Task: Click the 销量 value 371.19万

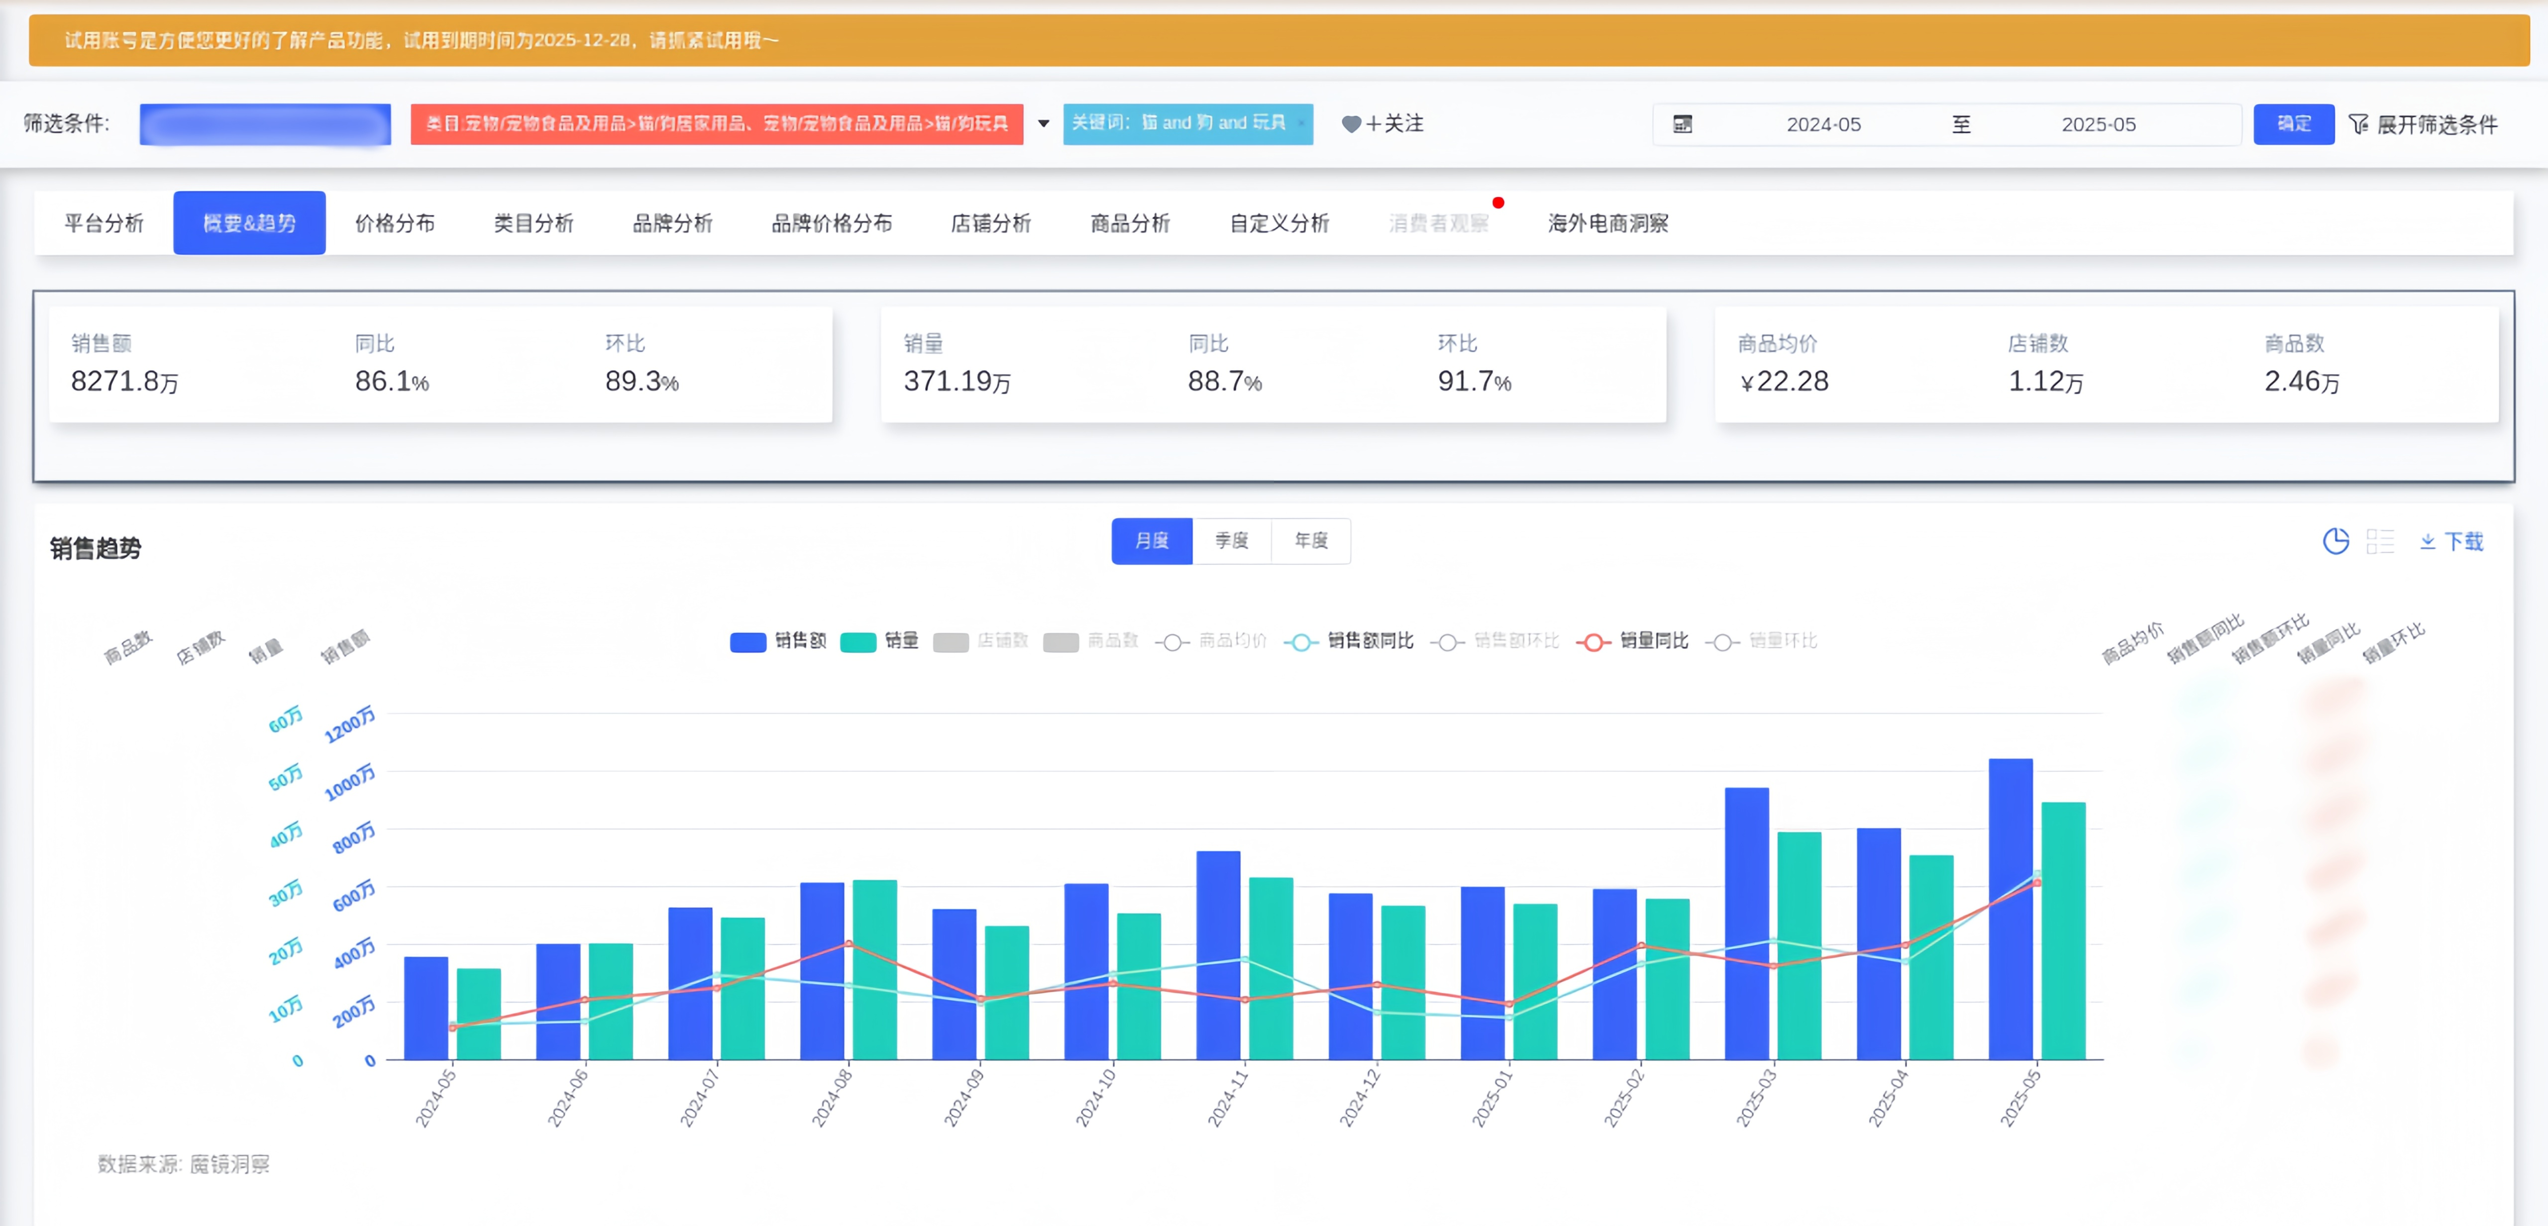Action: tap(957, 382)
